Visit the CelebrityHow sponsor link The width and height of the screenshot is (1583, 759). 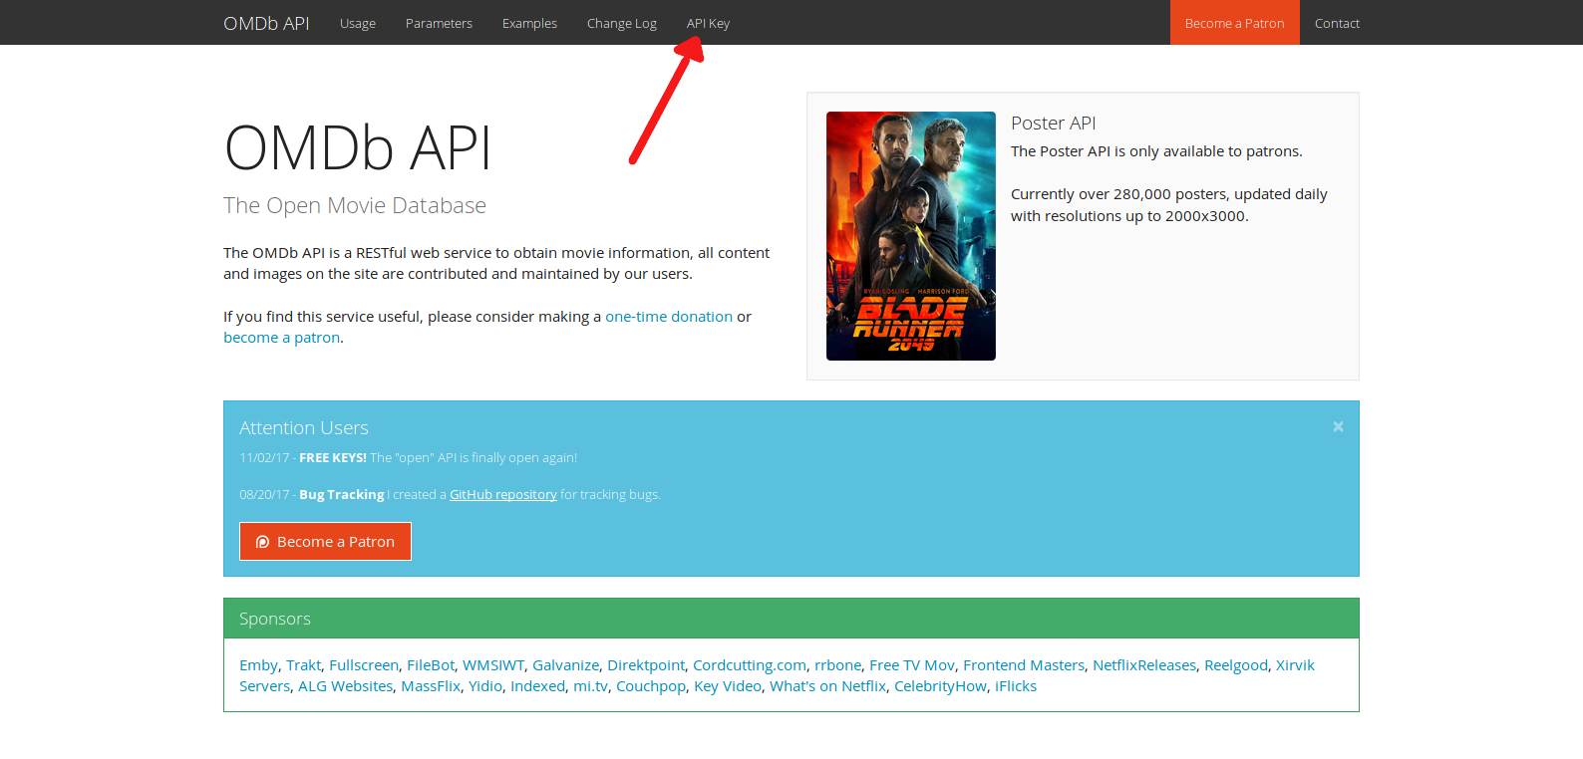[x=940, y=686]
